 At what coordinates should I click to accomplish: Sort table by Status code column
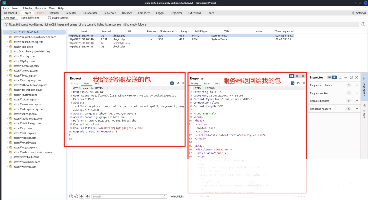168,31
